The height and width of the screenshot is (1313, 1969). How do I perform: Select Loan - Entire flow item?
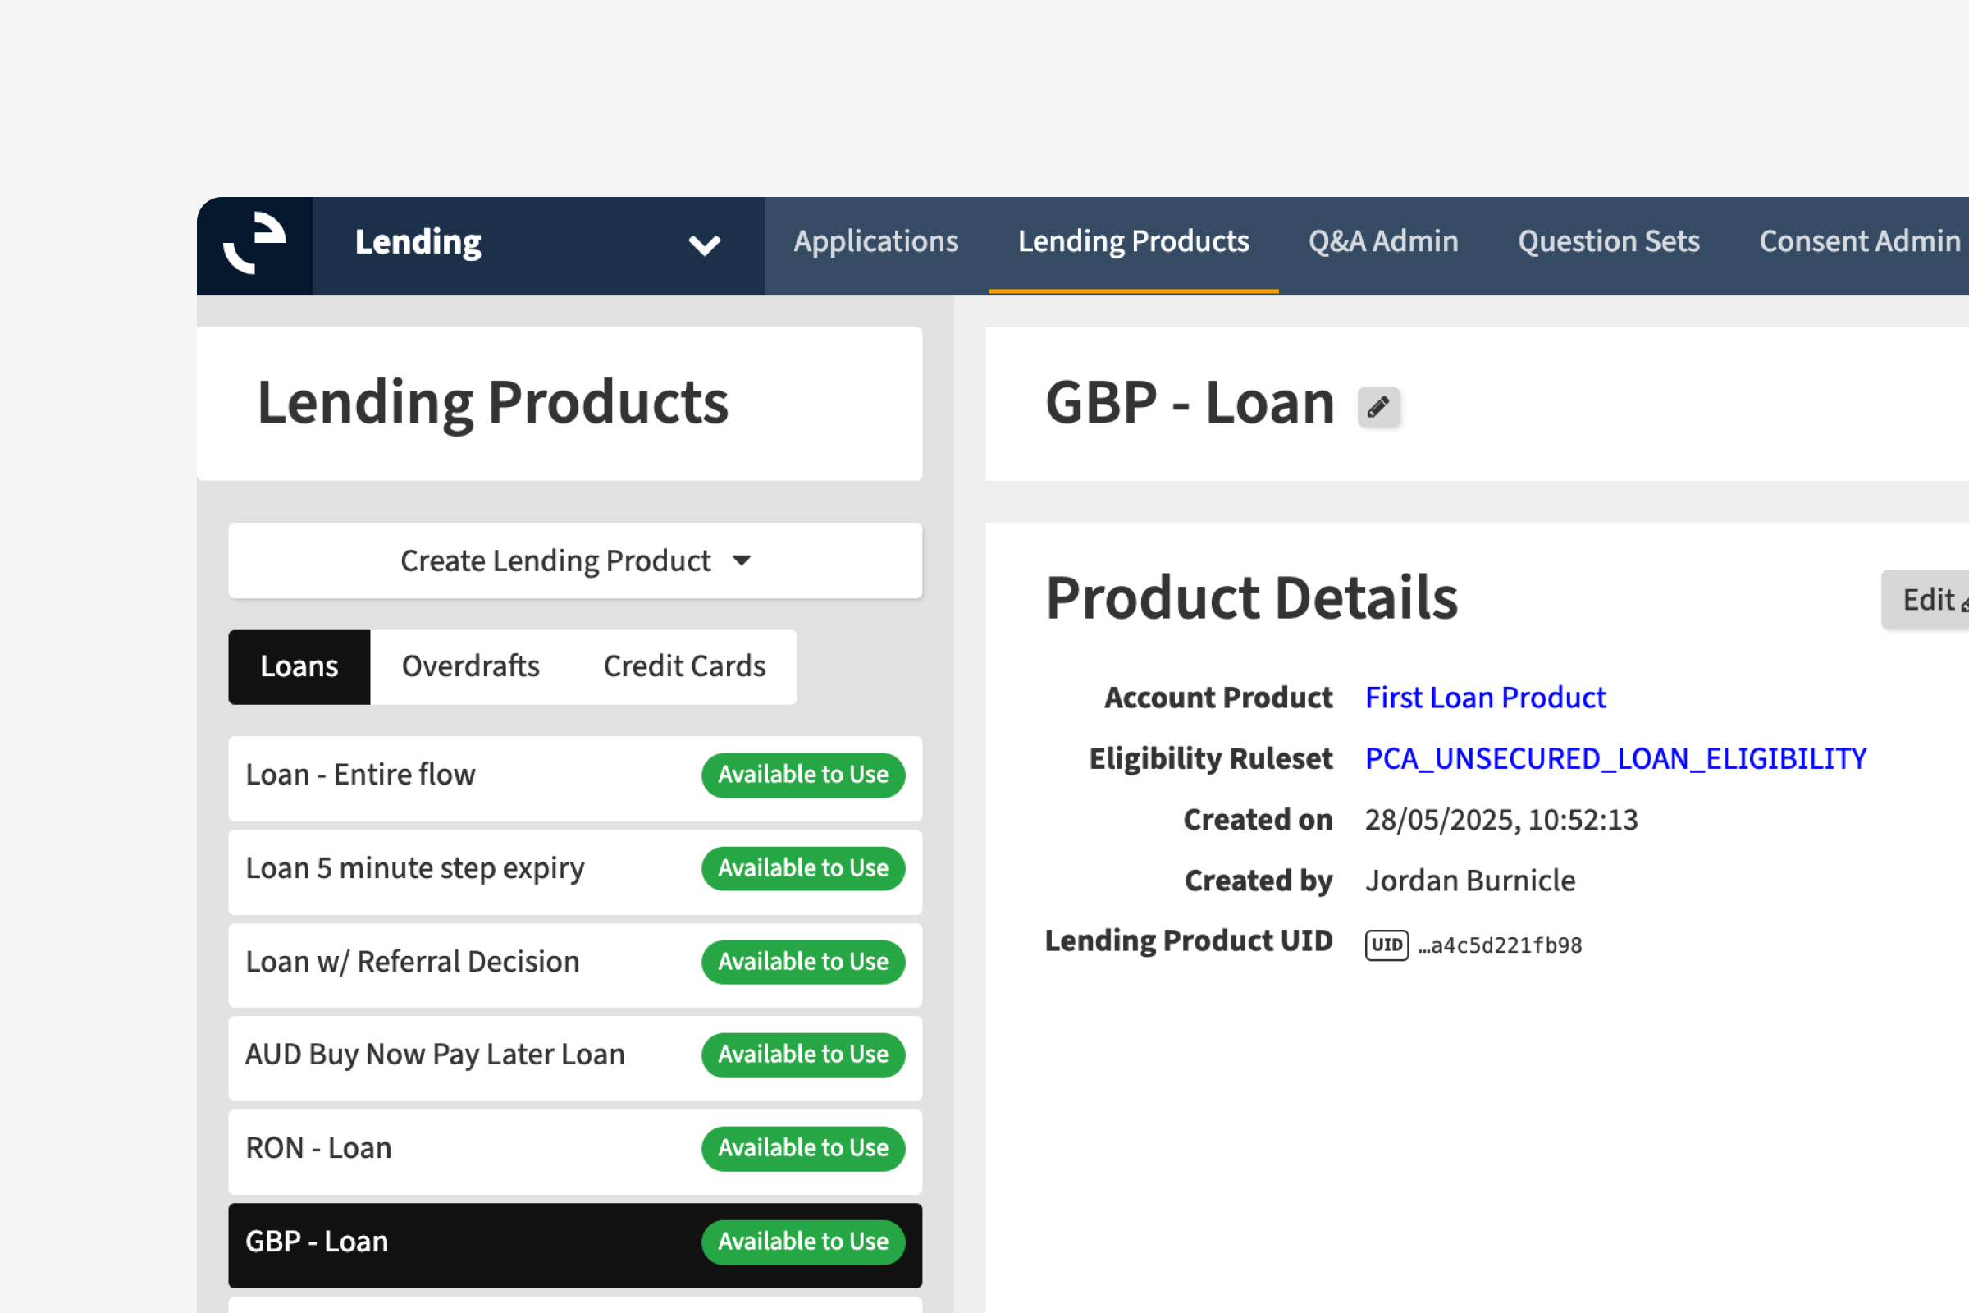pos(361,775)
